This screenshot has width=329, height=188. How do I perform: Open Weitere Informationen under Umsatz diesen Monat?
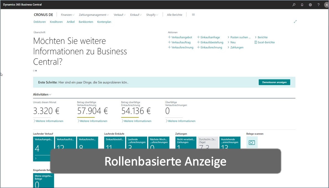pos(48,121)
